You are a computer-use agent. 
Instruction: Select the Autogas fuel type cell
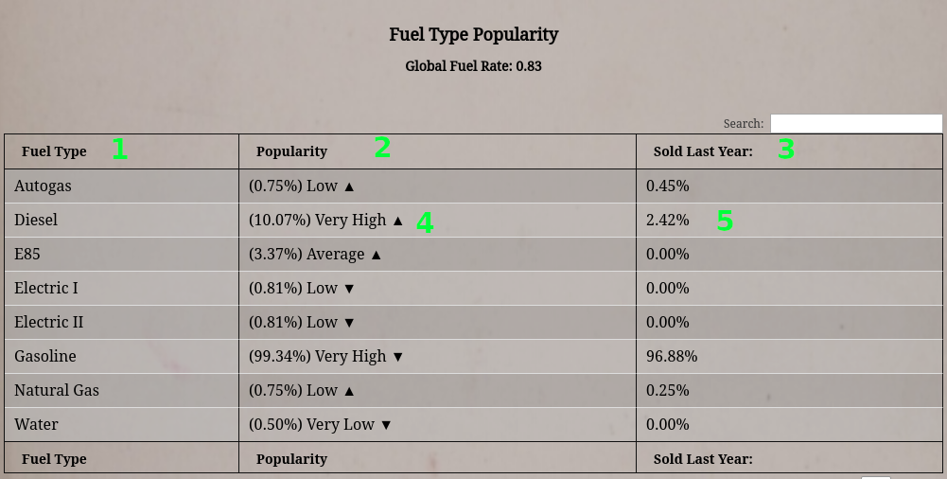[x=43, y=186]
